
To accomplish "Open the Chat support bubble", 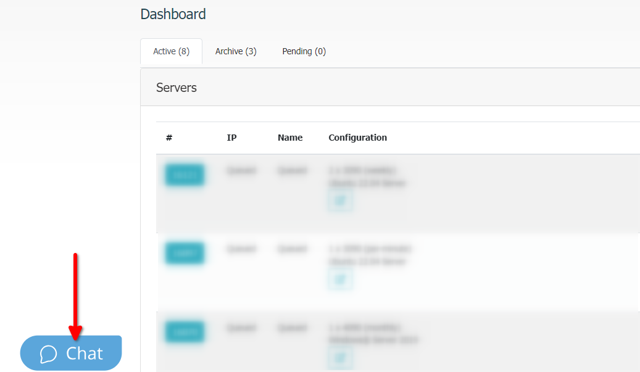I will (71, 353).
